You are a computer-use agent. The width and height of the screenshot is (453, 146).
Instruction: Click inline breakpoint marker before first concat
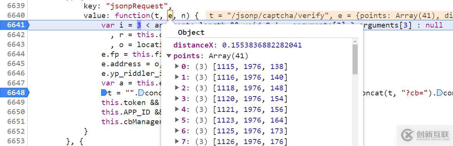pos(141,93)
